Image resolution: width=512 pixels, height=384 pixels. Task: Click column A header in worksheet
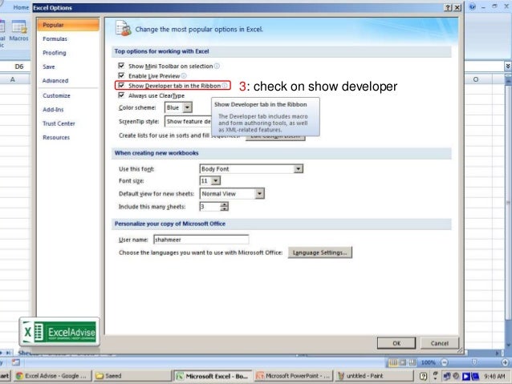point(13,79)
